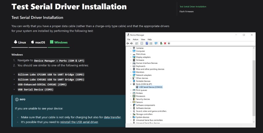Select the Monitors category icon

coord(134,72)
